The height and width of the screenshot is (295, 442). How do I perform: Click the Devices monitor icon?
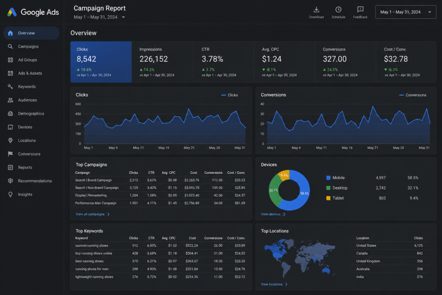point(10,127)
